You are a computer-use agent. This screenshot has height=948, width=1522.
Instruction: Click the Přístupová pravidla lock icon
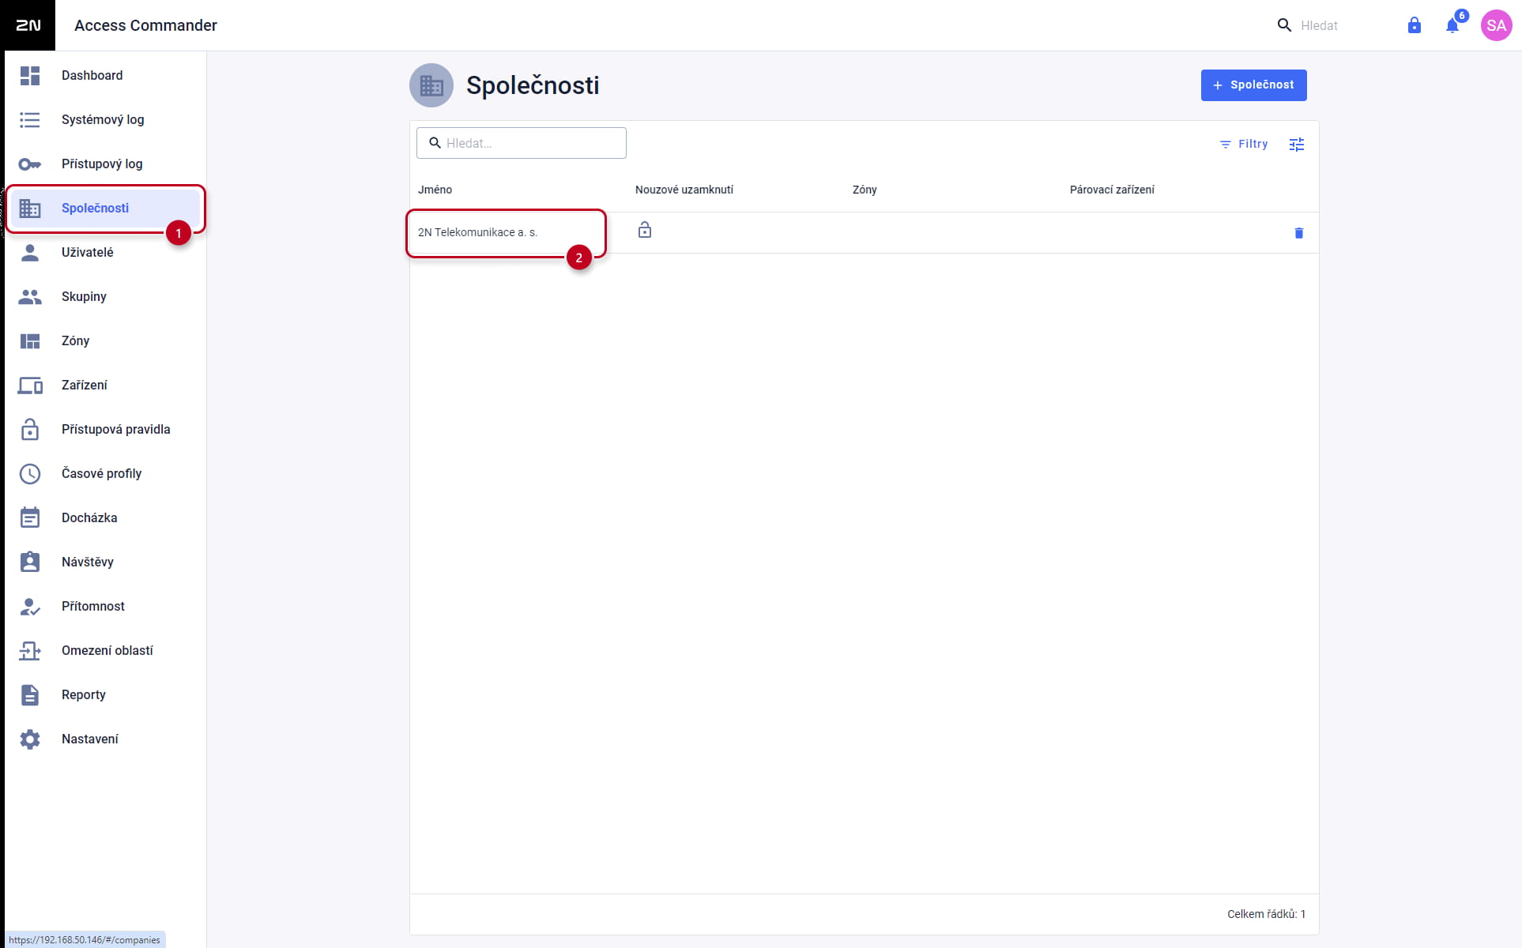click(x=30, y=430)
